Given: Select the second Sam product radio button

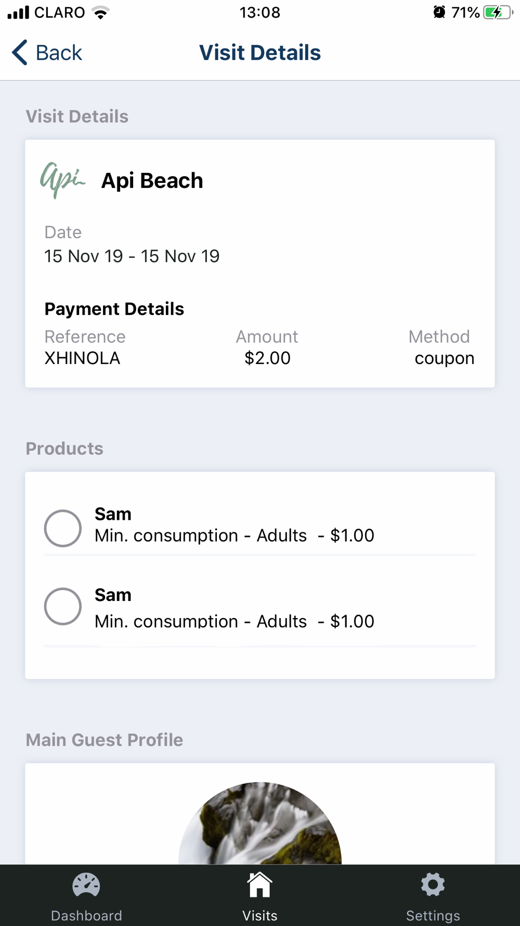Looking at the screenshot, I should pyautogui.click(x=63, y=606).
